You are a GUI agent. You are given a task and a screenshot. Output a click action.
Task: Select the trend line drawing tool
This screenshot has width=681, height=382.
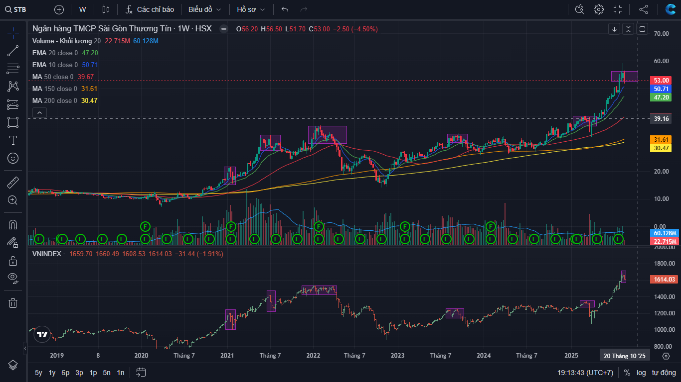[x=13, y=50]
